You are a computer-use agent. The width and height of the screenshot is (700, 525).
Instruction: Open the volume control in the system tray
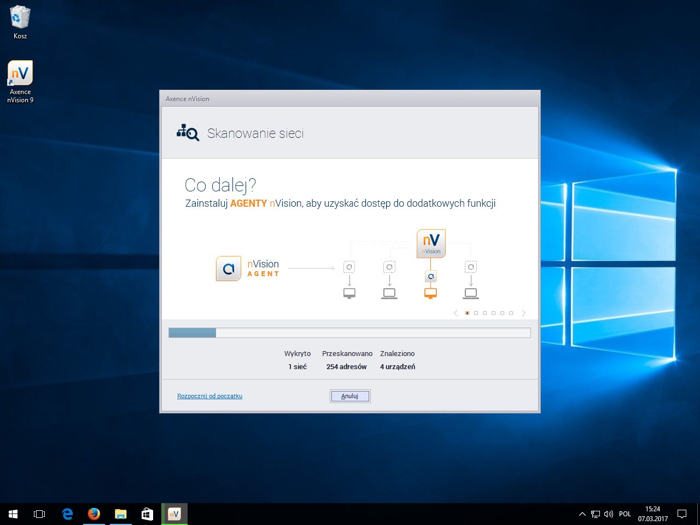tap(609, 514)
